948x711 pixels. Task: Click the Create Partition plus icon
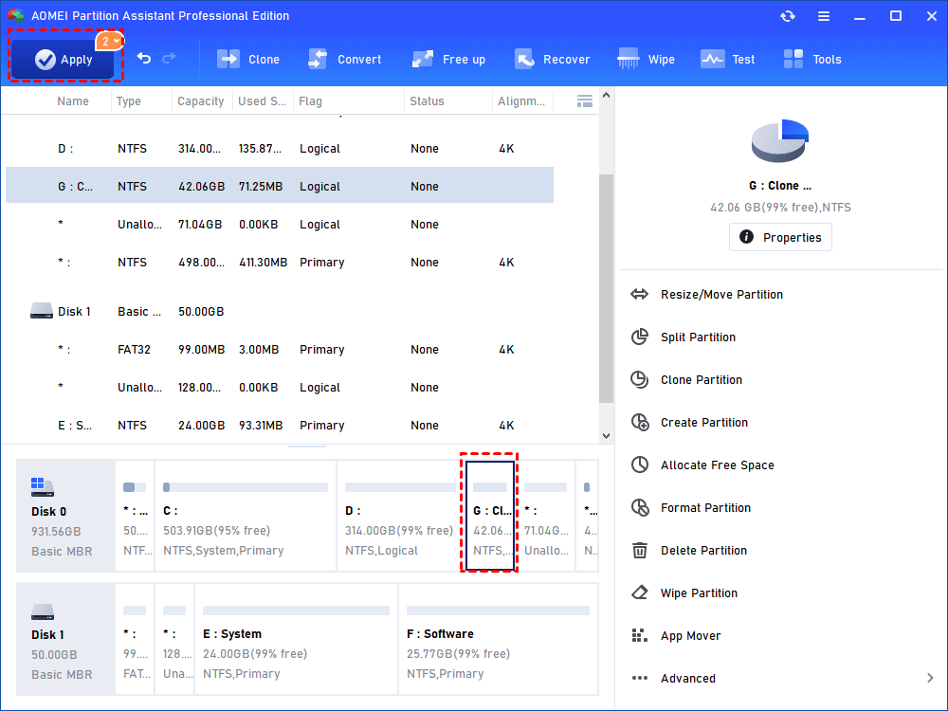[x=640, y=422]
